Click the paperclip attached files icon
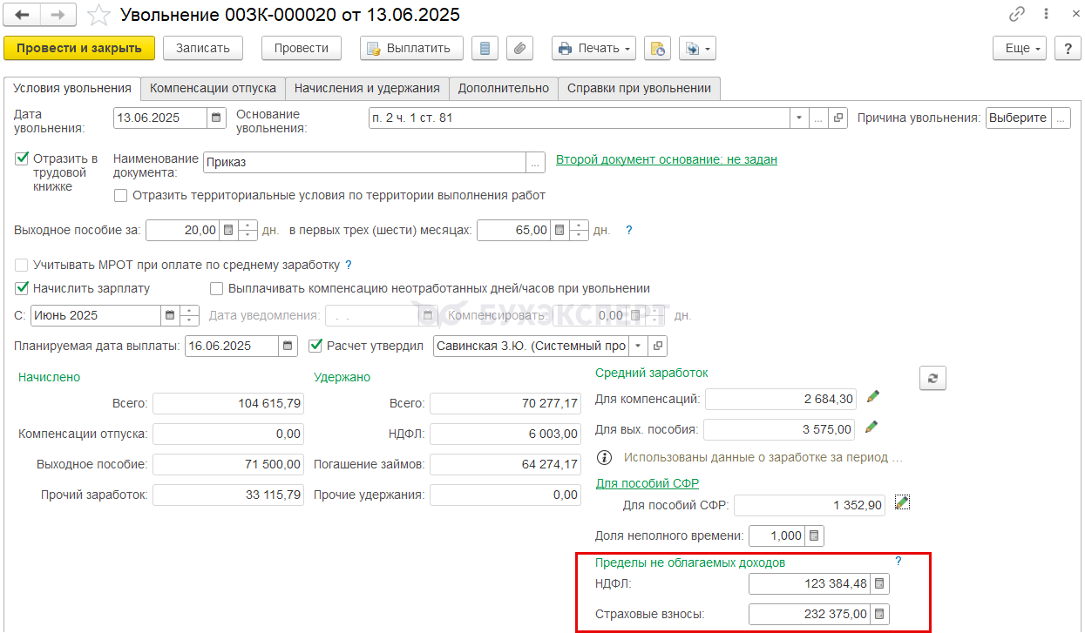The height and width of the screenshot is (633, 1085). point(519,49)
